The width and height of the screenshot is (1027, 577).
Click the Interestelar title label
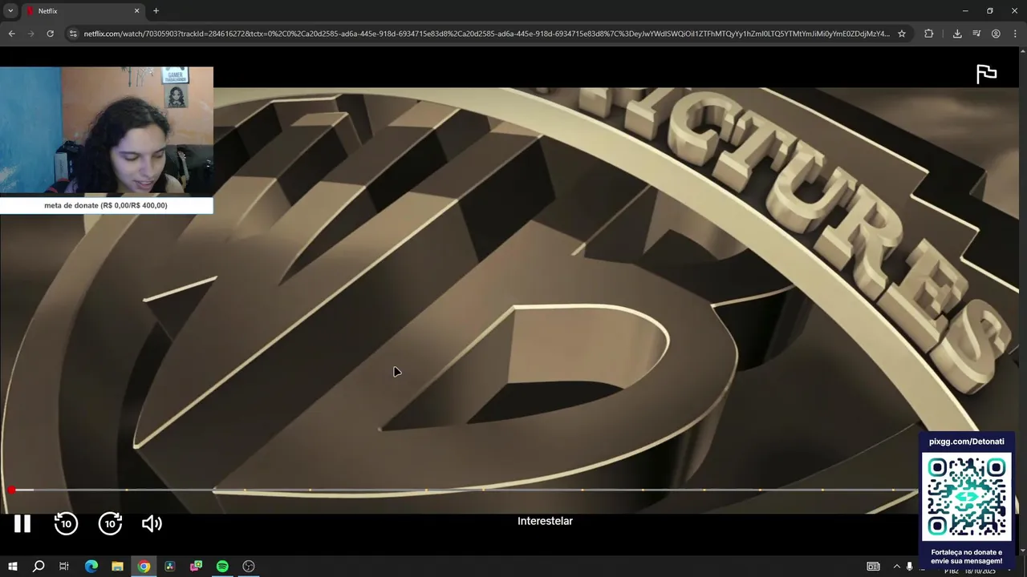pyautogui.click(x=545, y=521)
